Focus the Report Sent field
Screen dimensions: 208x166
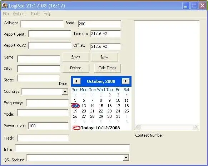[50, 34]
